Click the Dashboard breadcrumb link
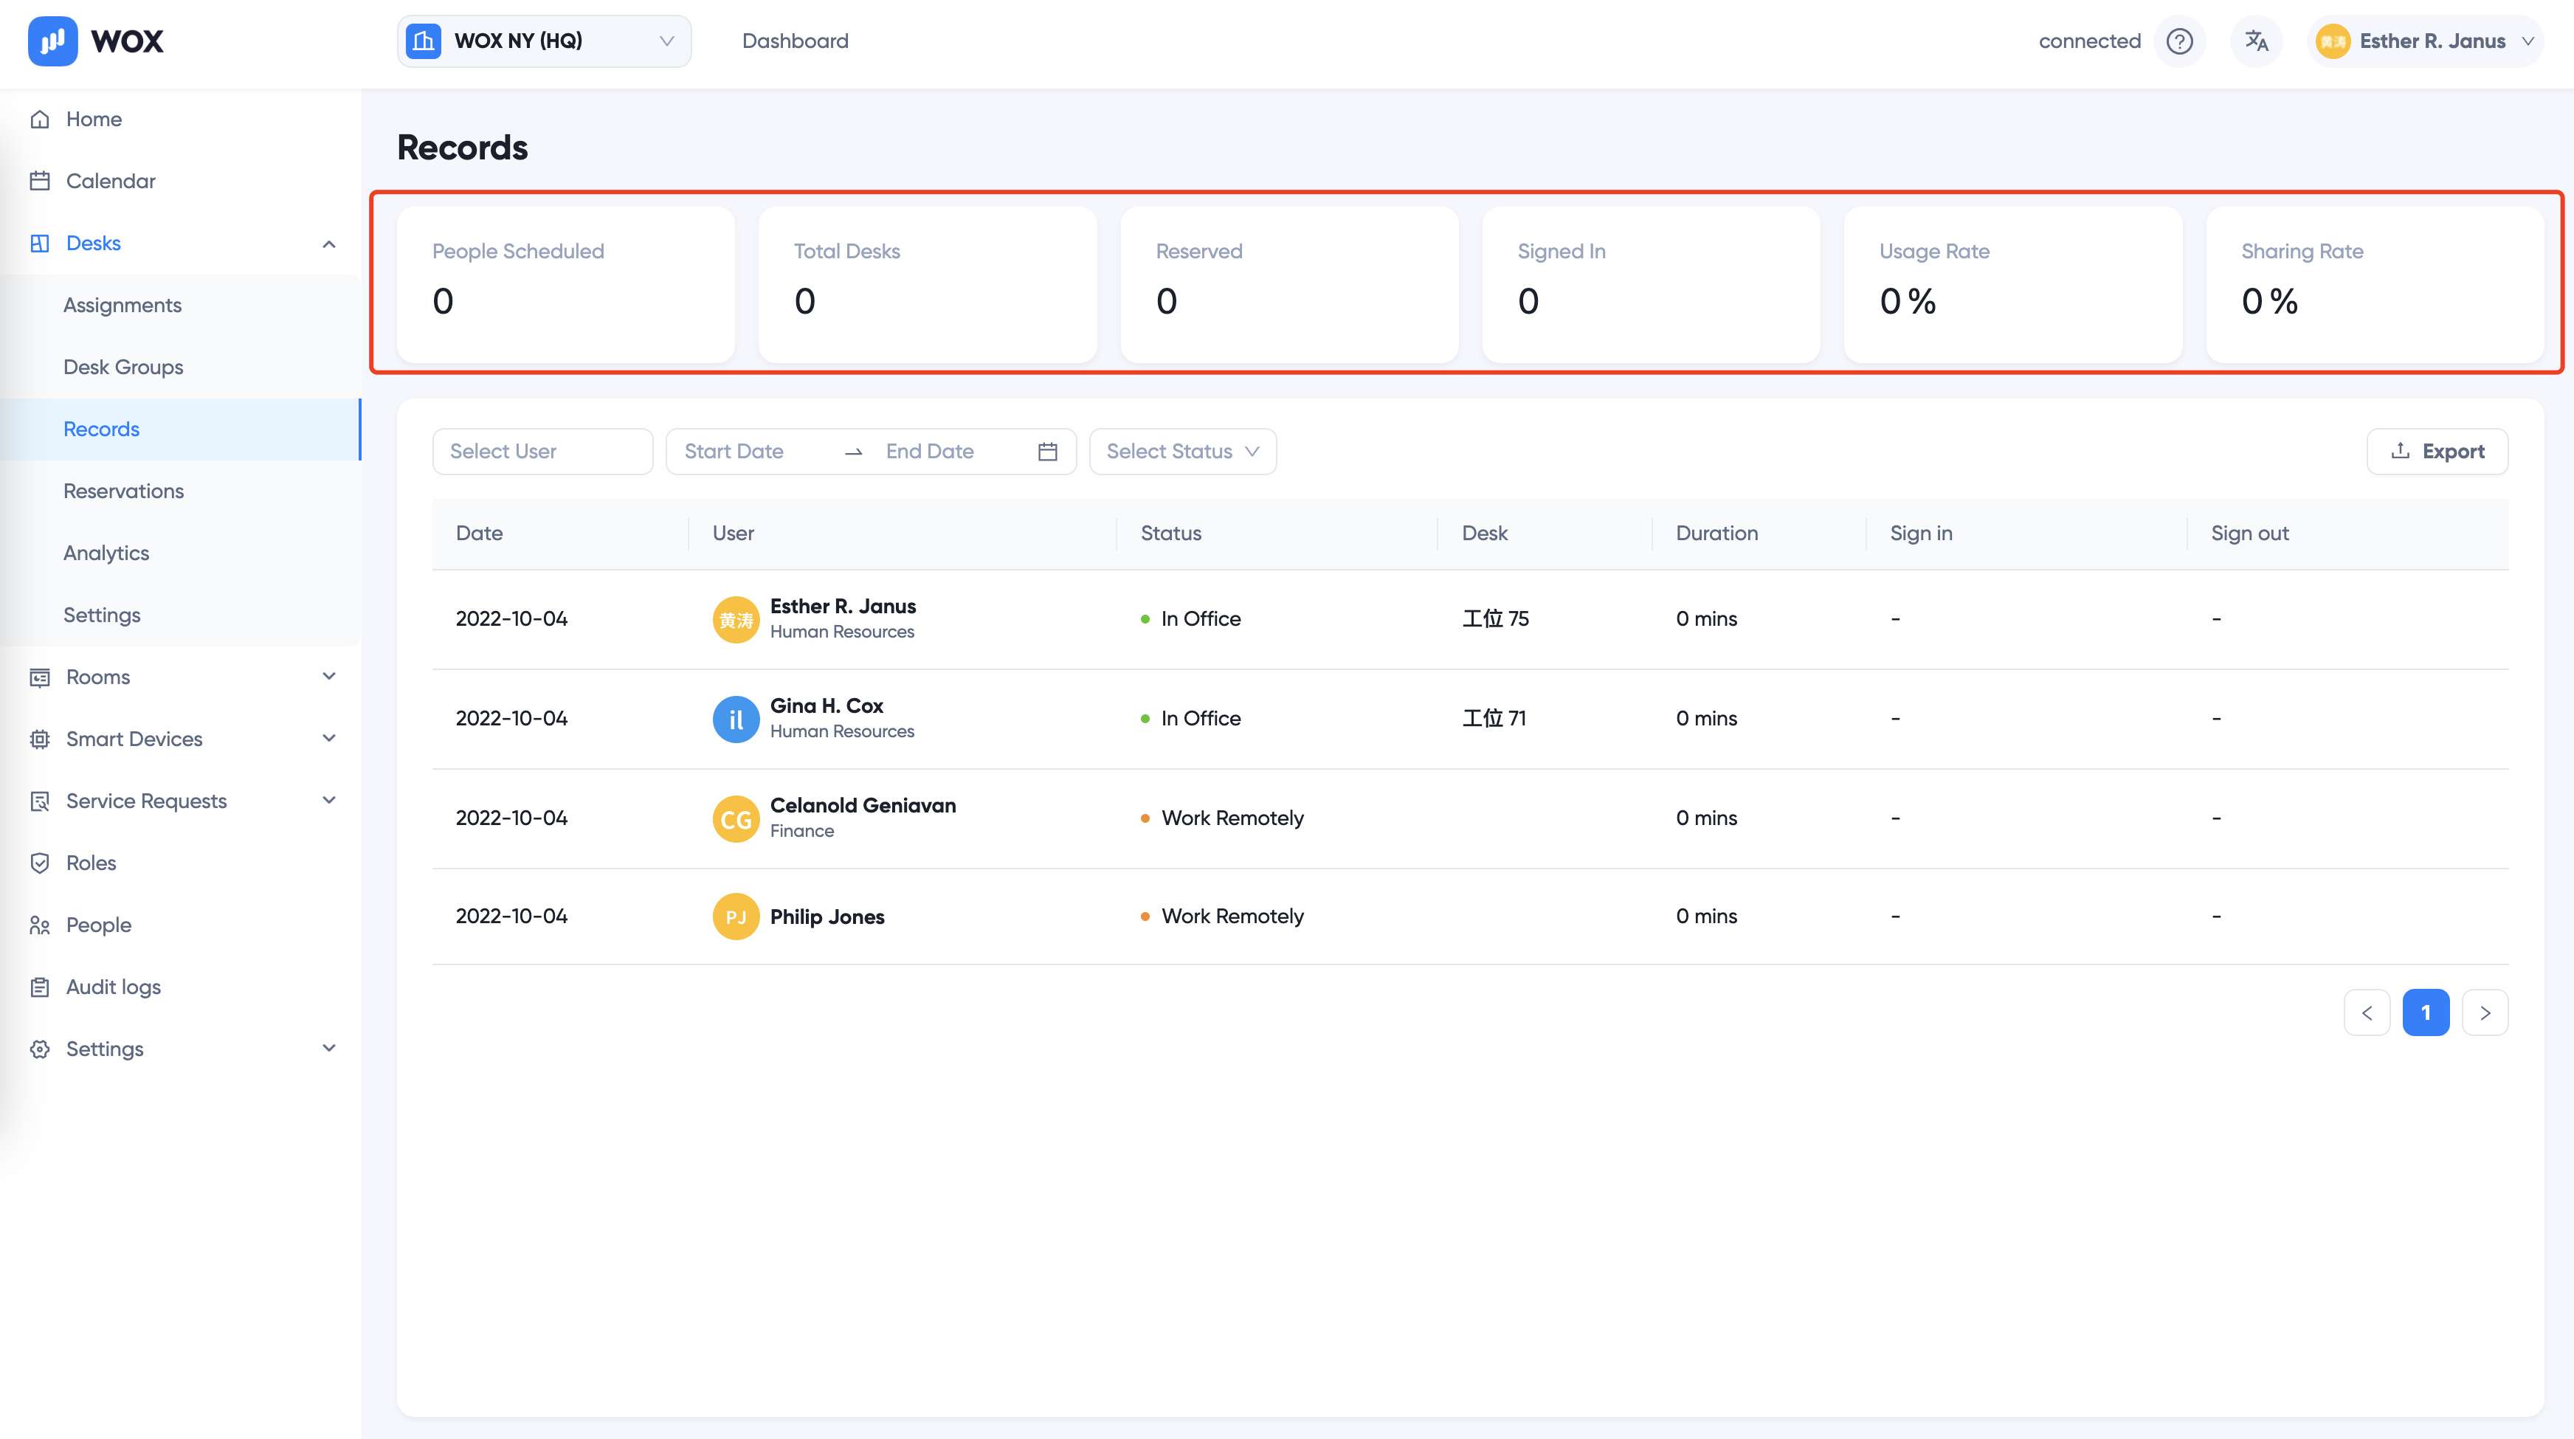 click(796, 41)
